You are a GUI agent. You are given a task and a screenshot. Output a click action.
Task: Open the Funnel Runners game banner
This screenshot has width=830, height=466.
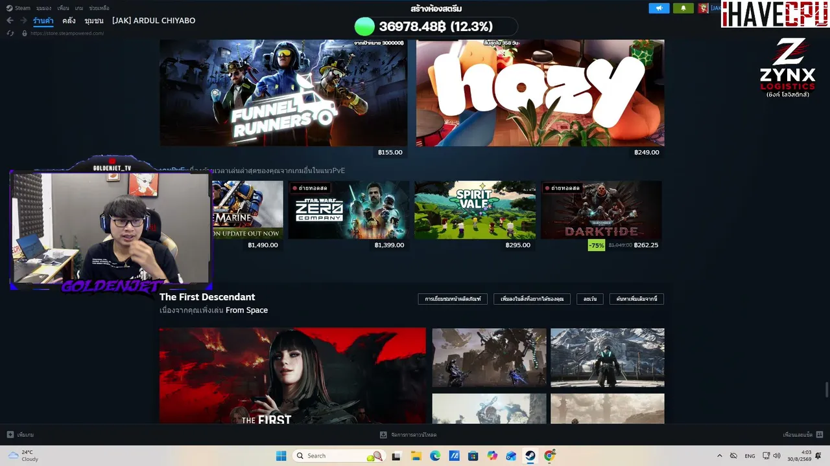(283, 93)
